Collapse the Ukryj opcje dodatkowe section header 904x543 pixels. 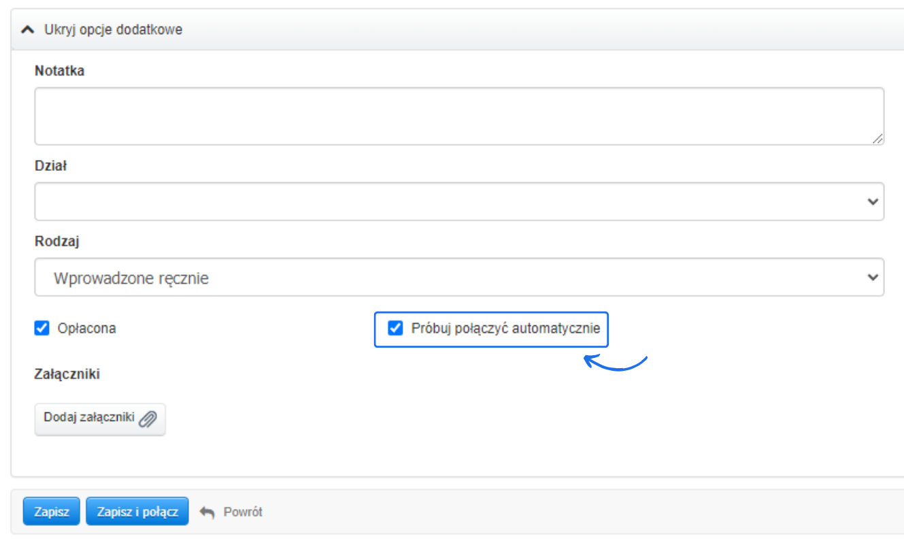(113, 30)
